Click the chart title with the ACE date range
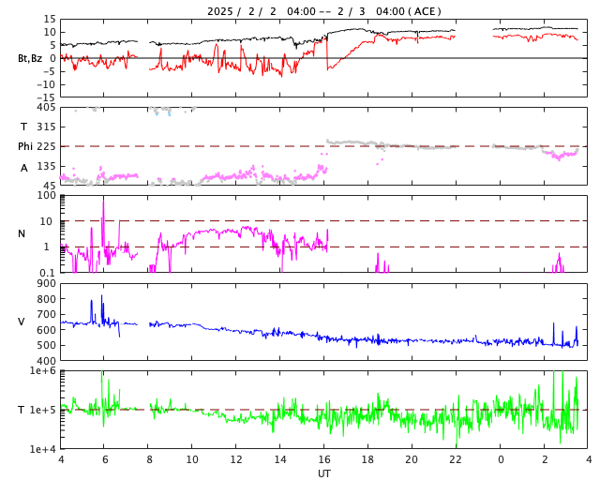 [x=324, y=11]
